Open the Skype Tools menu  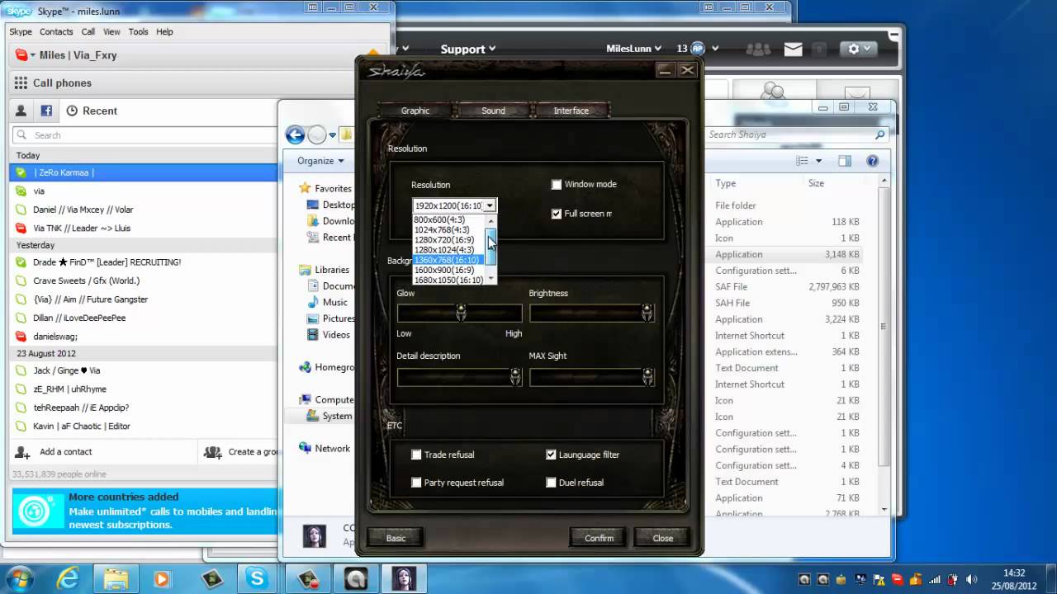[138, 31]
